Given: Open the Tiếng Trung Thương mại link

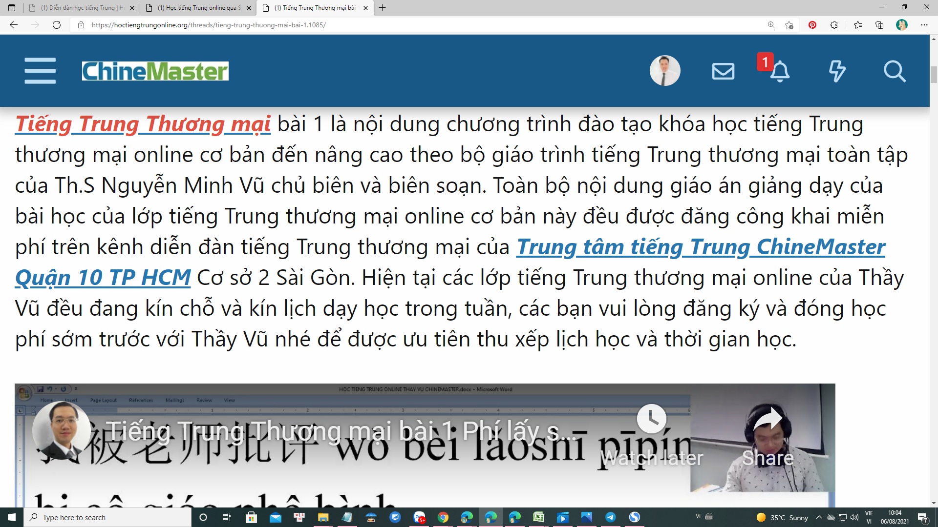Looking at the screenshot, I should [143, 124].
